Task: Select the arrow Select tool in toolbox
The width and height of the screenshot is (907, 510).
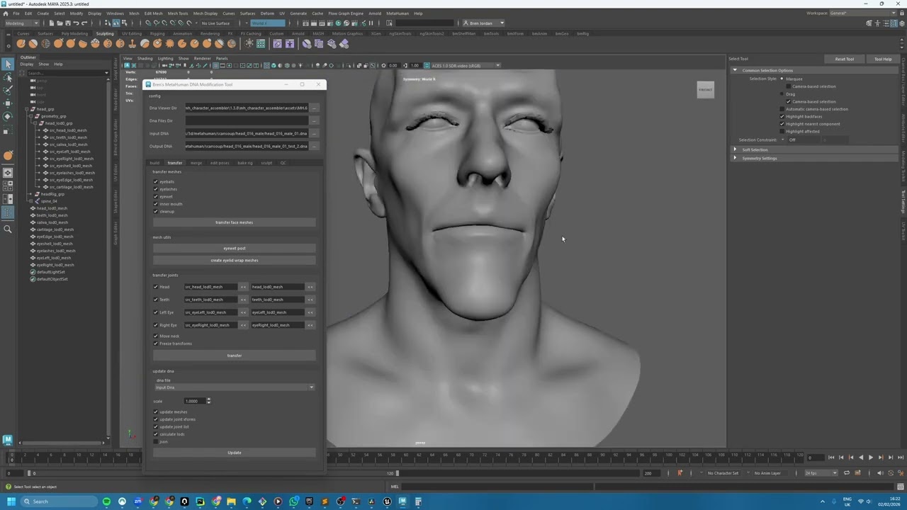Action: click(8, 64)
